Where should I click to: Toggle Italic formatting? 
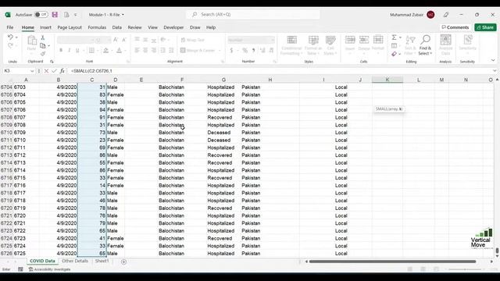coord(69,50)
